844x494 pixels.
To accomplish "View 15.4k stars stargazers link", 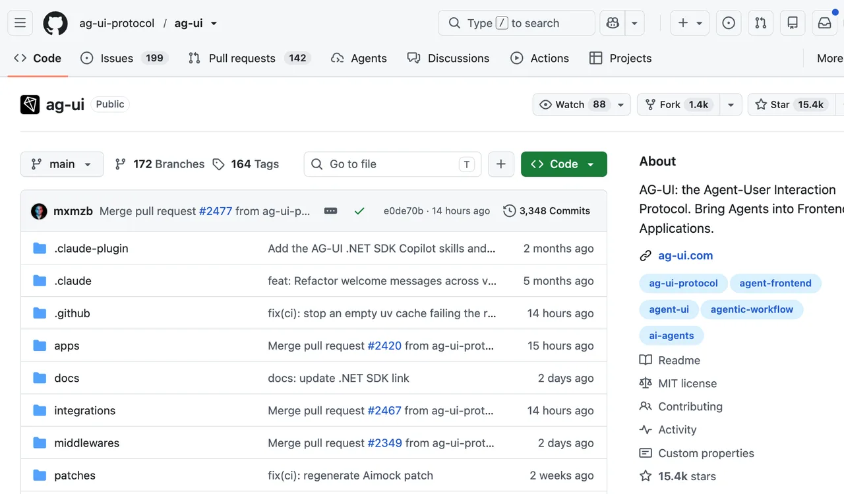I will (678, 476).
